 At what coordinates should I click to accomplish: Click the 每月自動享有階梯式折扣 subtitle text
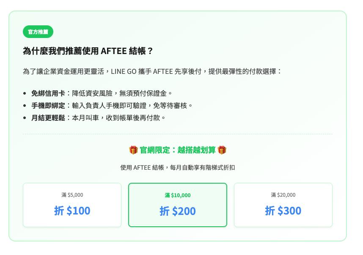(x=178, y=168)
